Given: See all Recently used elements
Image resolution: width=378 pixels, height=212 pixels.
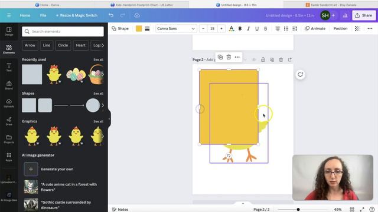Looking at the screenshot, I should 99,59.
